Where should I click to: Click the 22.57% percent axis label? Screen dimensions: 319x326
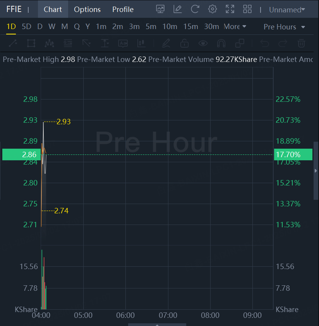point(288,99)
